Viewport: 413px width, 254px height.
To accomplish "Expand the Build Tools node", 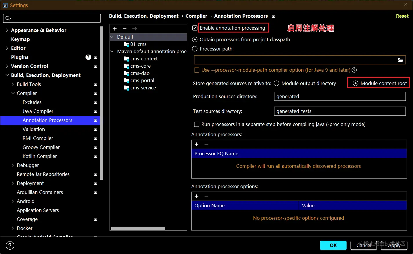I will [13, 84].
